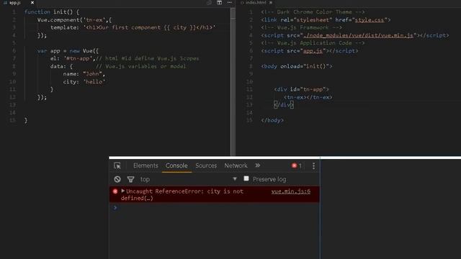
Task: Activate DevTools inspect element picker
Action: pyautogui.click(x=117, y=165)
